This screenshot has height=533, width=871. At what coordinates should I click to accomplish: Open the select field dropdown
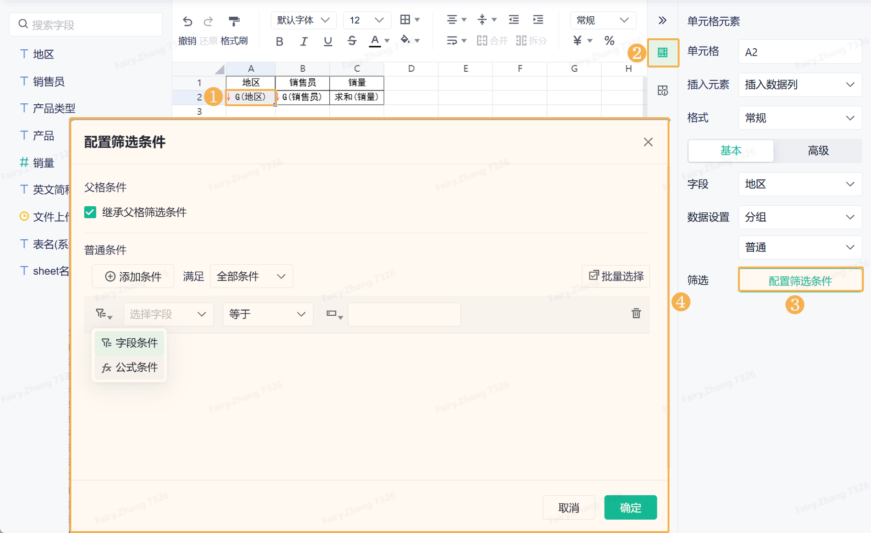coord(168,314)
